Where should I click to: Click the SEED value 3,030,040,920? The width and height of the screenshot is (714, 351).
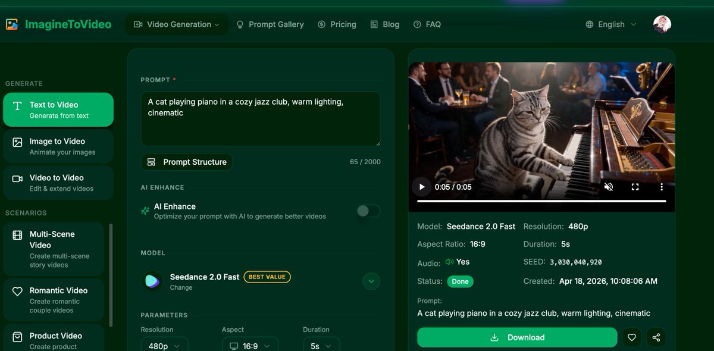pos(576,262)
